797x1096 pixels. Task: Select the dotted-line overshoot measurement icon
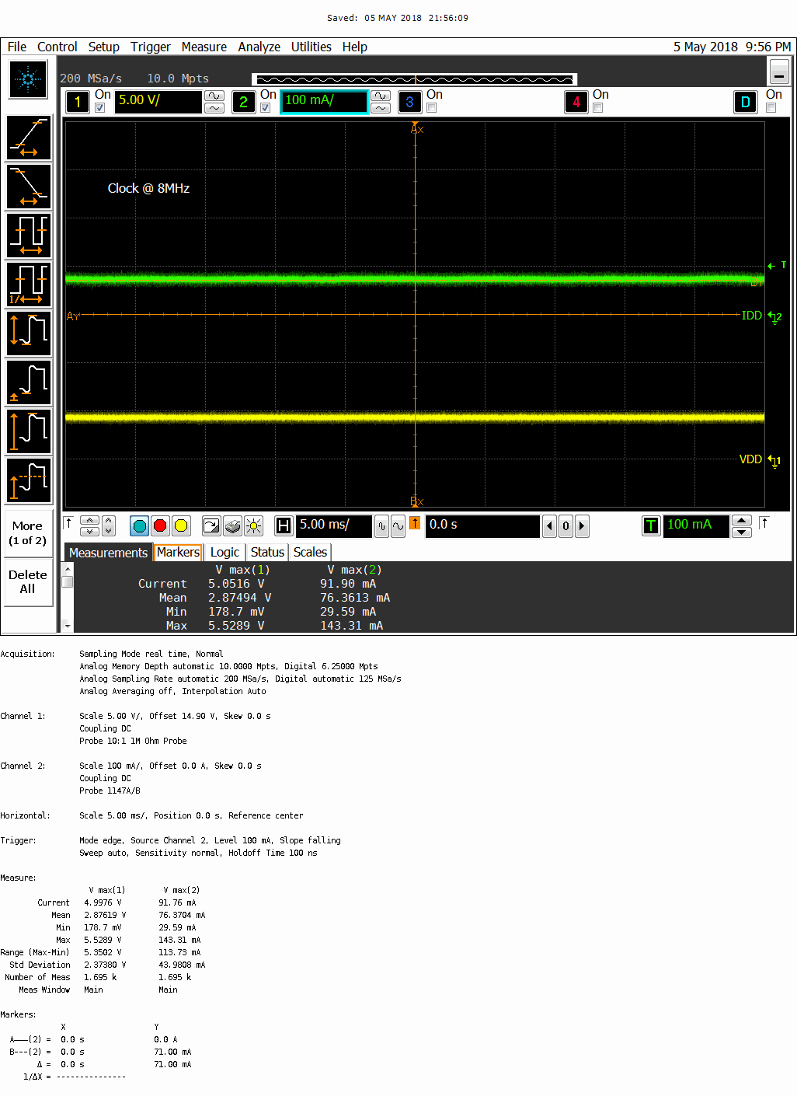click(x=29, y=480)
